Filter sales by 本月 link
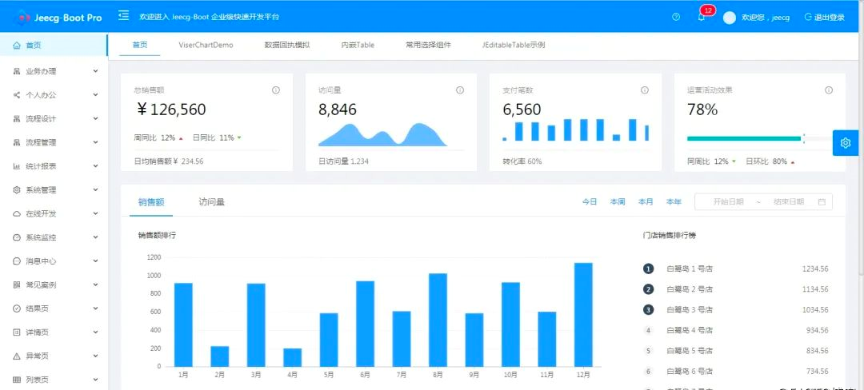864x390 pixels. 646,202
